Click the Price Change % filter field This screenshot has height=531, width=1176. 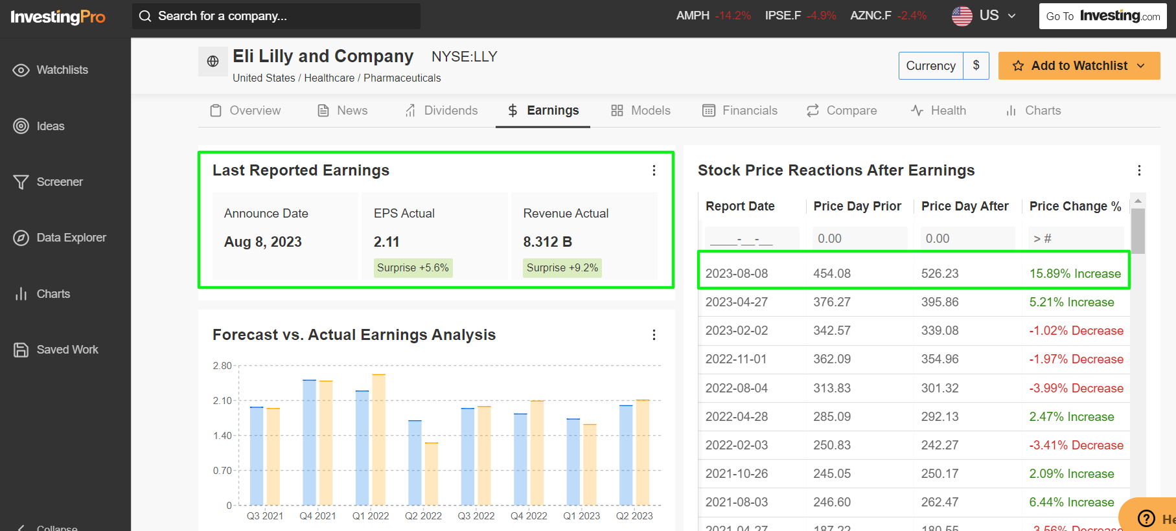[x=1076, y=238]
